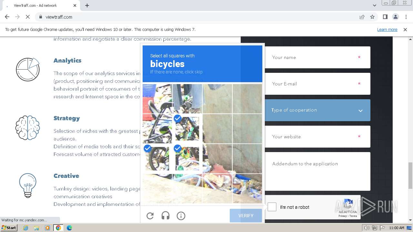
Task: Open captcha help info icon
Action: pyautogui.click(x=181, y=216)
